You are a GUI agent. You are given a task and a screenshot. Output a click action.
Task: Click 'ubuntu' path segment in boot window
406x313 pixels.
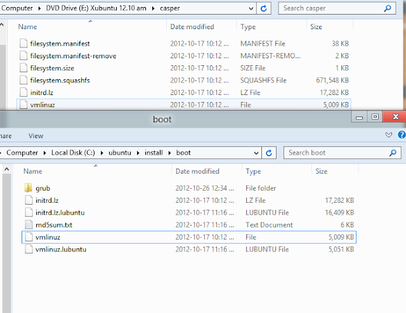point(120,153)
